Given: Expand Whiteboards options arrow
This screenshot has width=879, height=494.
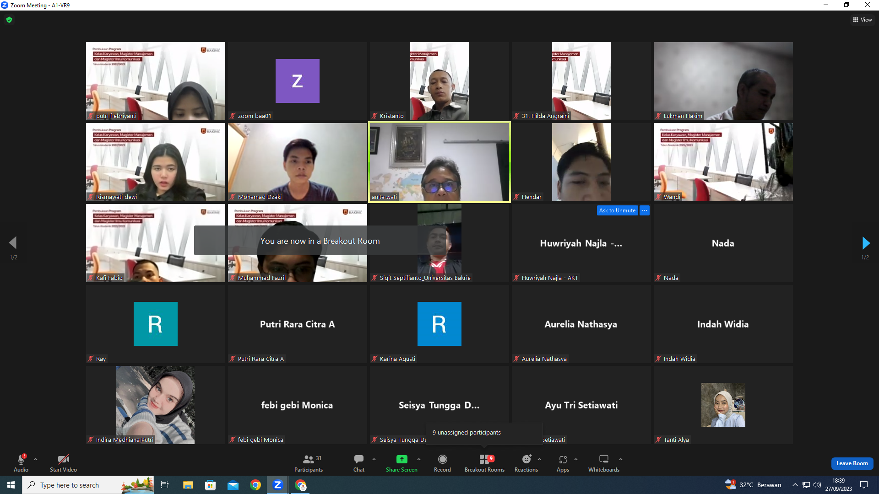Looking at the screenshot, I should [621, 459].
